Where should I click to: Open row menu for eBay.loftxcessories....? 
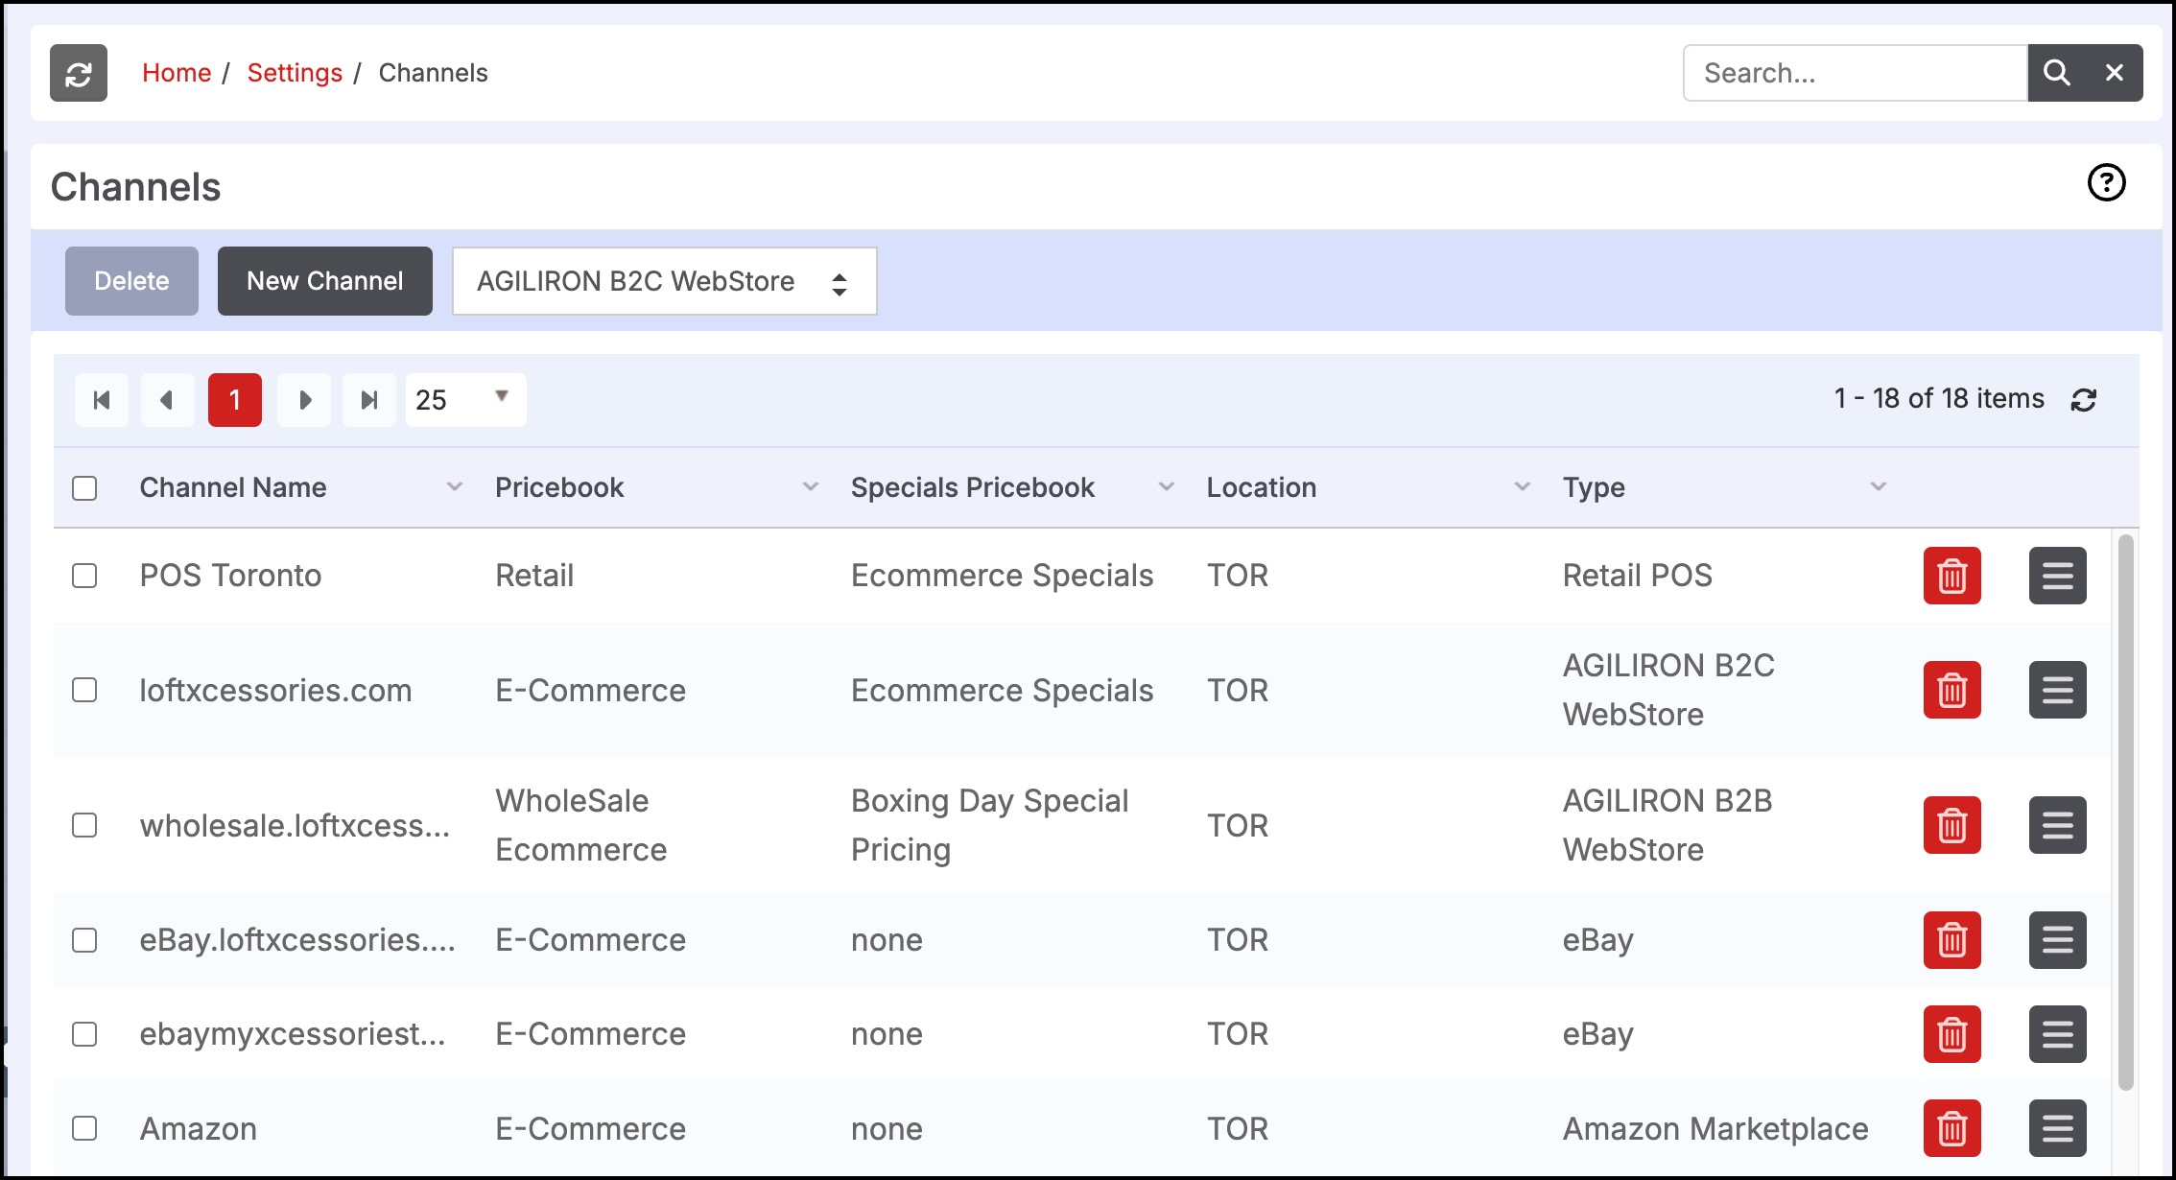[x=2058, y=940]
